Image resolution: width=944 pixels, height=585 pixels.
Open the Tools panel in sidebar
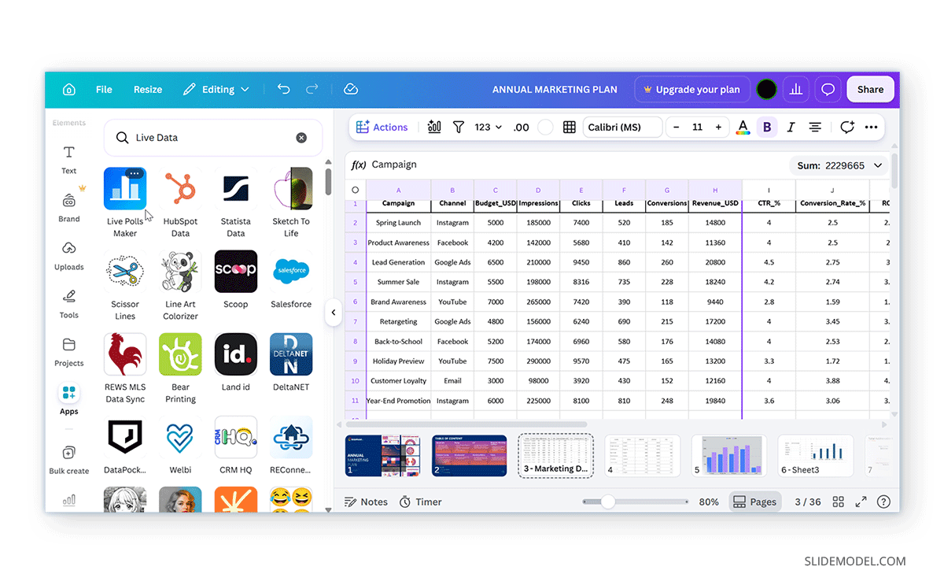[x=69, y=303]
